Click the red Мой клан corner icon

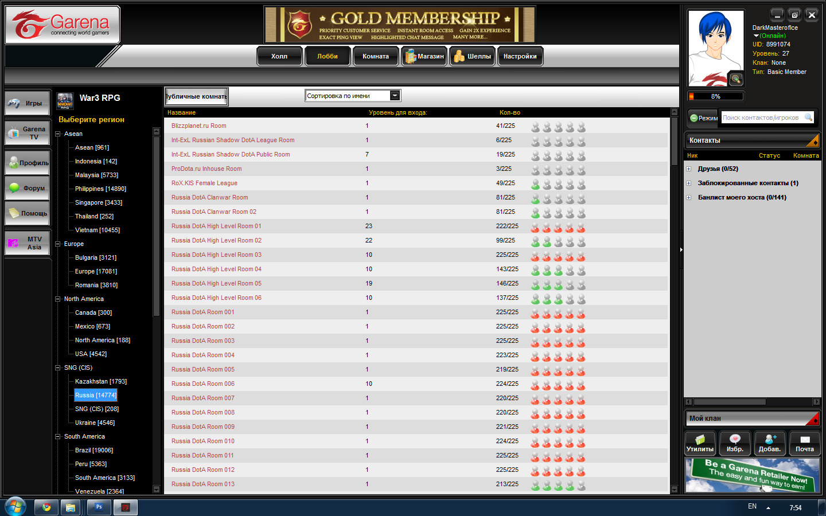[813, 419]
